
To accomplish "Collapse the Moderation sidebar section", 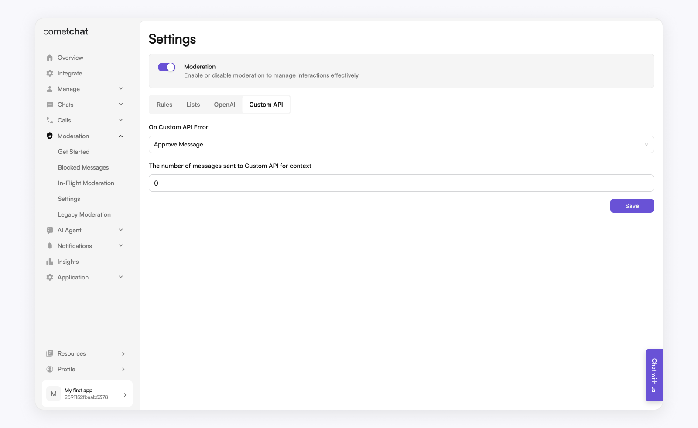I will (121, 136).
